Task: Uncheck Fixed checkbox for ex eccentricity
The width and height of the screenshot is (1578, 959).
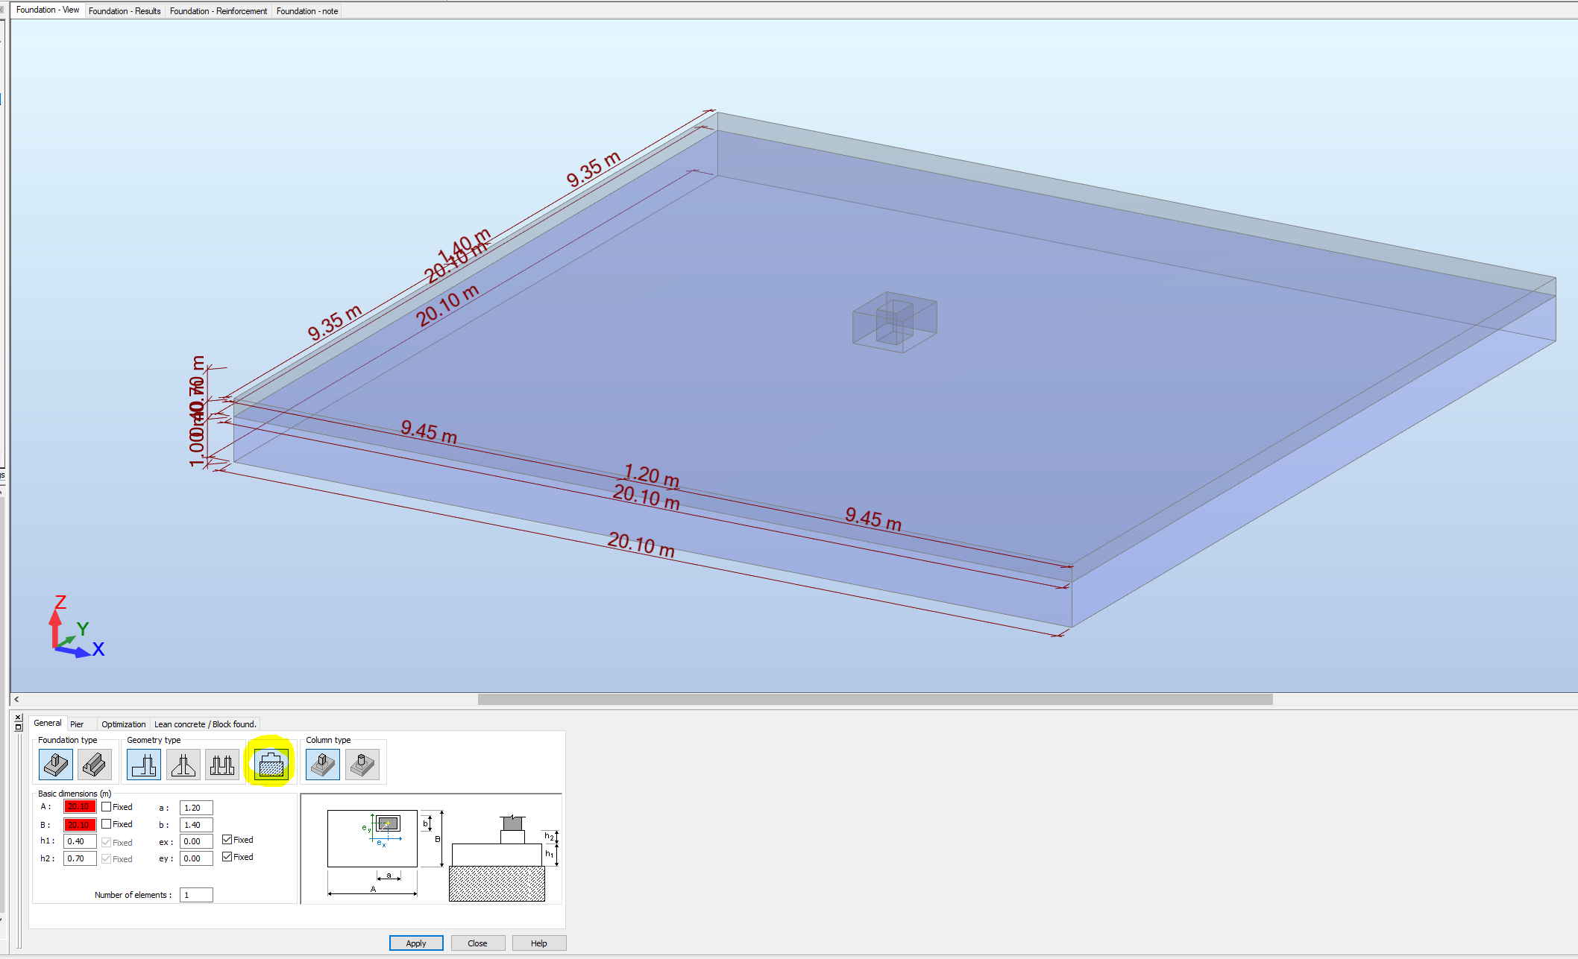Action: click(x=227, y=840)
